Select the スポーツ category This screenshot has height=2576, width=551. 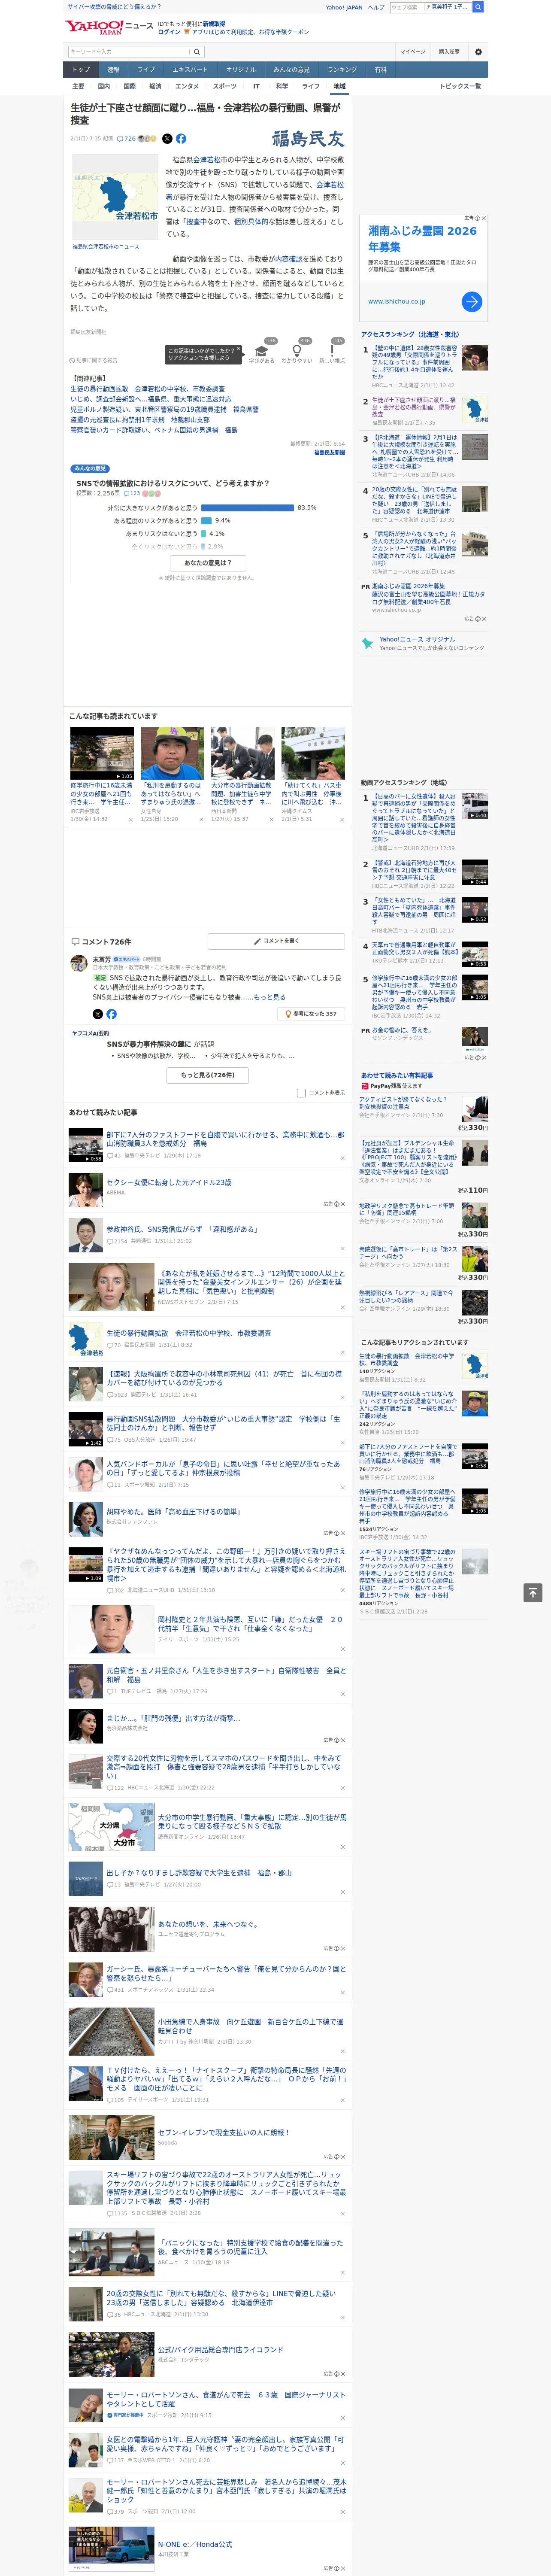[x=225, y=86]
